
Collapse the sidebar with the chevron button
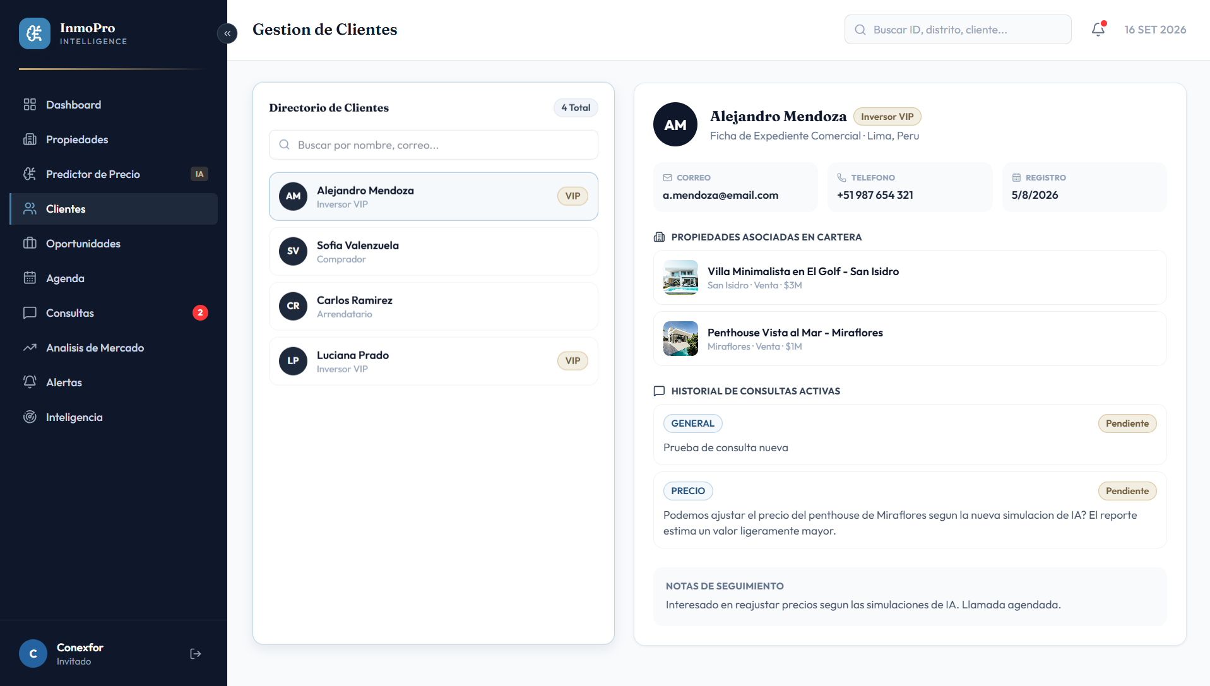[227, 33]
